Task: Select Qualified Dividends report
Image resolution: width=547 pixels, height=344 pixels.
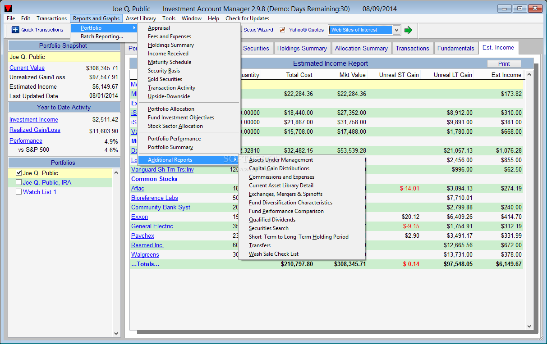Action: 272,220
